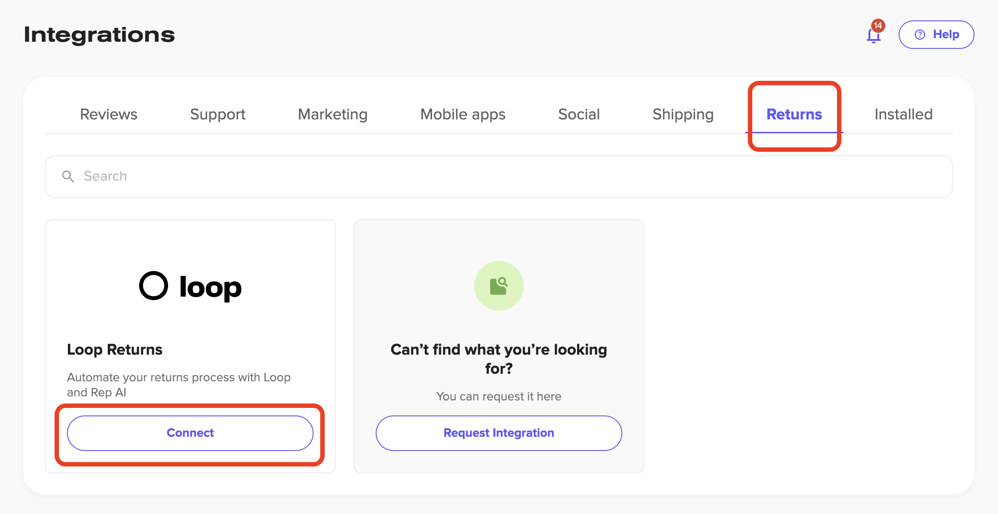
Task: Open the Help button
Action: pyautogui.click(x=936, y=35)
